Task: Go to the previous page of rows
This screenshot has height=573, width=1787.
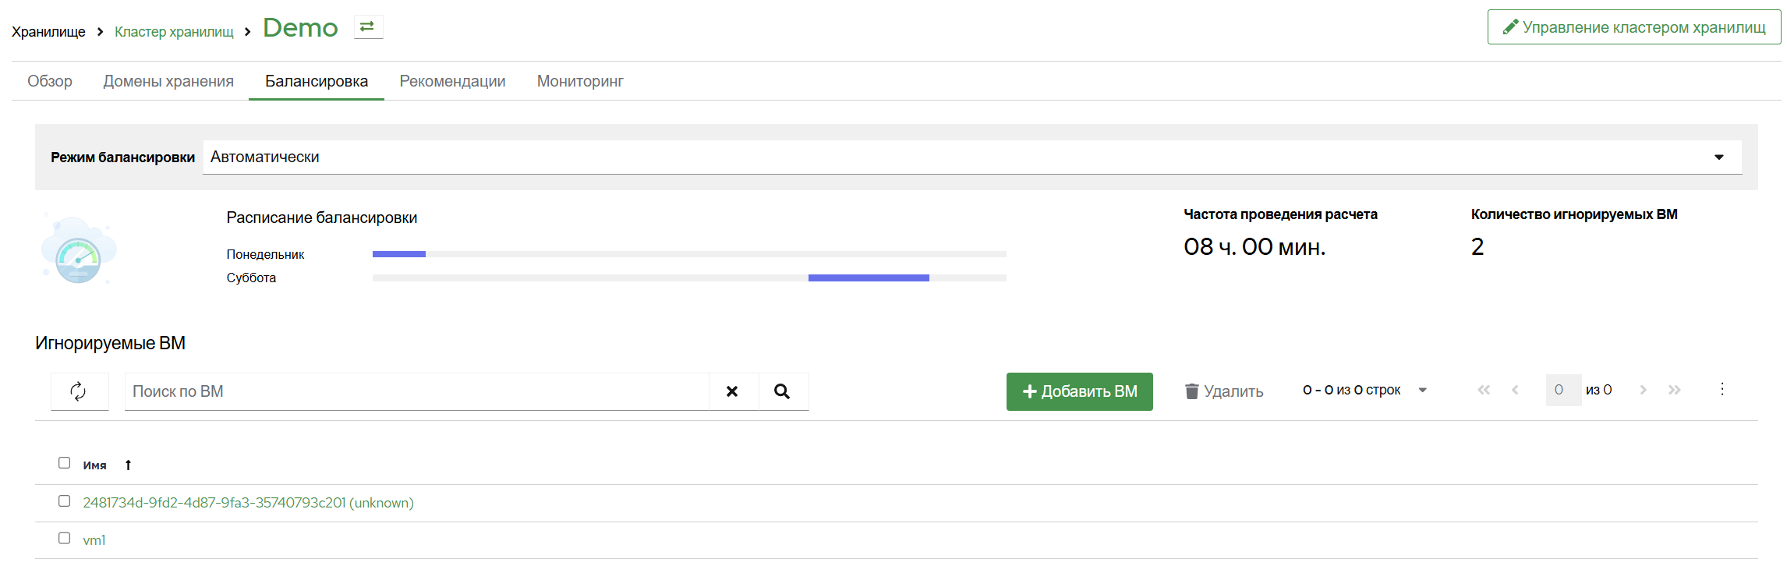Action: pyautogui.click(x=1515, y=390)
